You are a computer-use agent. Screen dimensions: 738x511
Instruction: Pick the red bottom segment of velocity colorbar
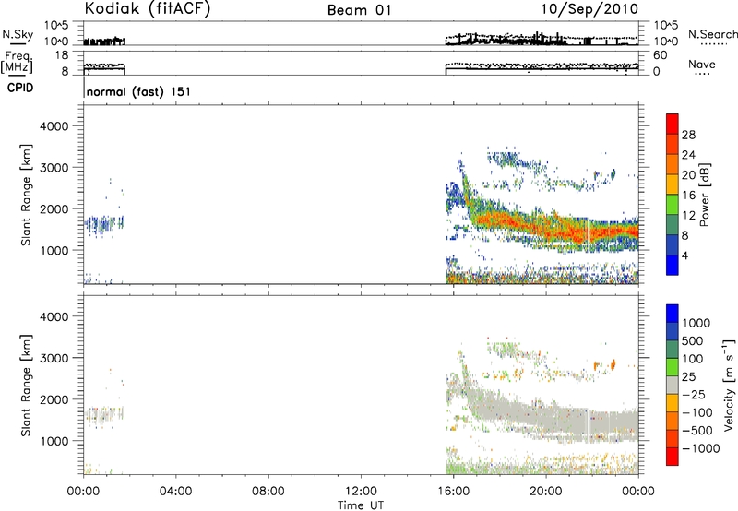tap(673, 457)
